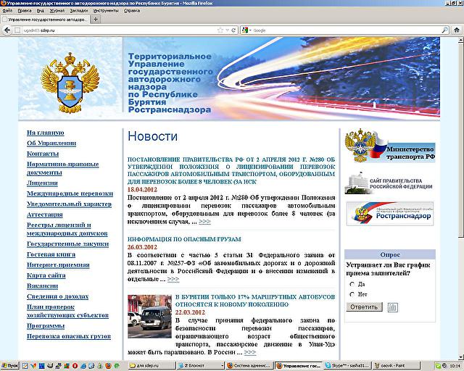Viewport: 464px width, 371px height.
Task: Open the Журнал menu
Action: tap(57, 11)
